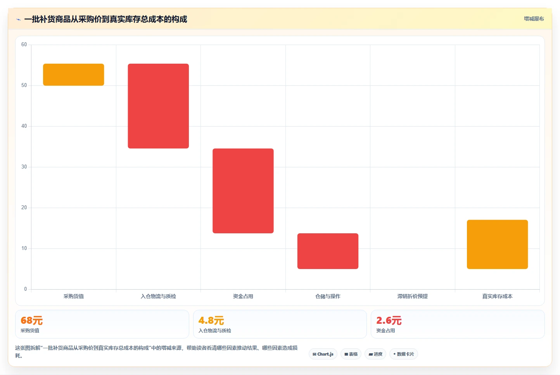Image resolution: width=560 pixels, height=375 pixels.
Task: Click the 资金占用 x-axis label
Action: coord(243,296)
